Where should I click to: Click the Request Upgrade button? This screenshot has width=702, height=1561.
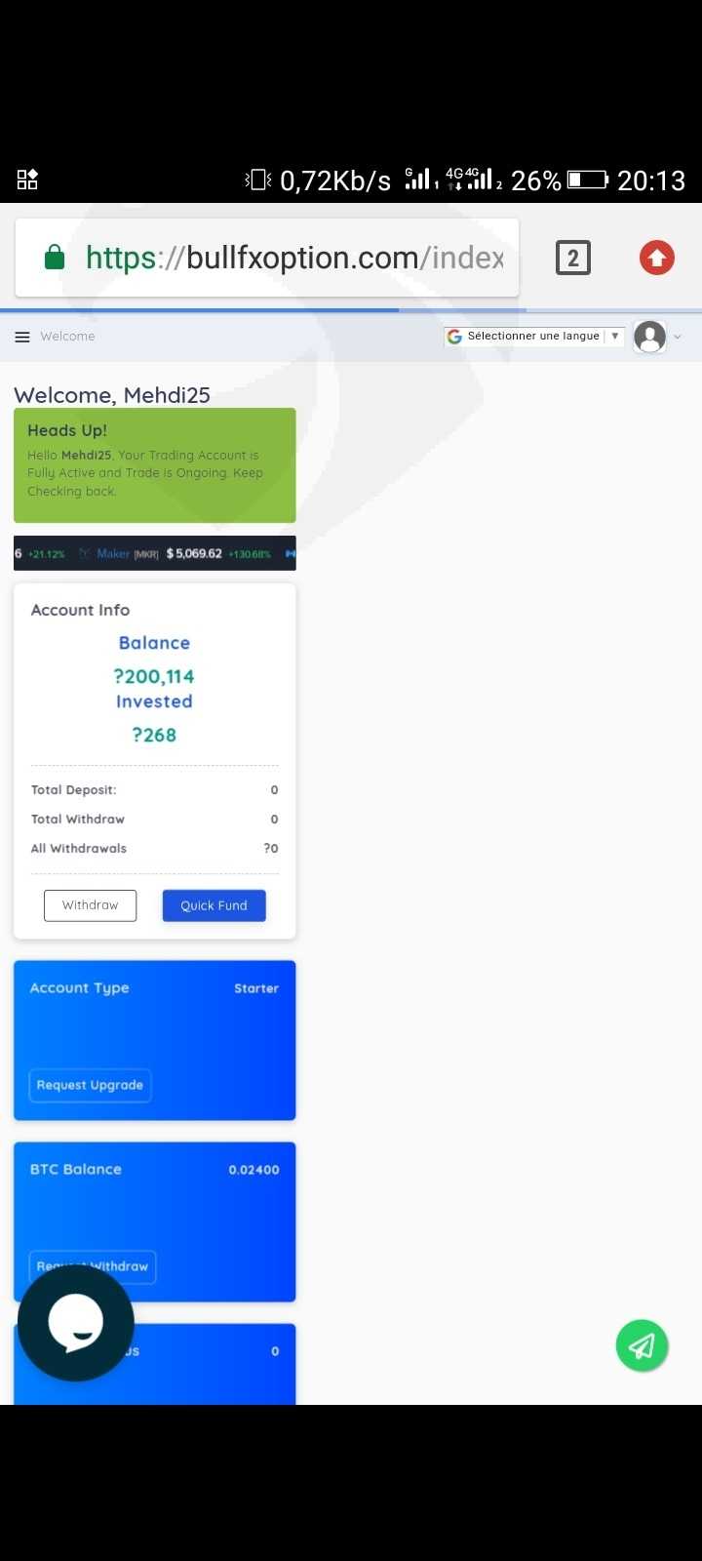[x=90, y=1085]
